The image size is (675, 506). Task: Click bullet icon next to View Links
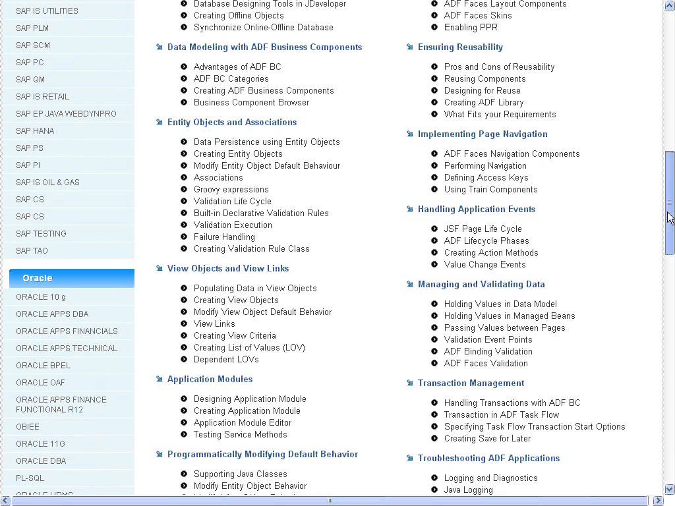[184, 323]
